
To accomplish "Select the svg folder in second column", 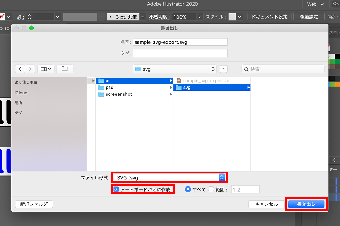I will [x=212, y=88].
